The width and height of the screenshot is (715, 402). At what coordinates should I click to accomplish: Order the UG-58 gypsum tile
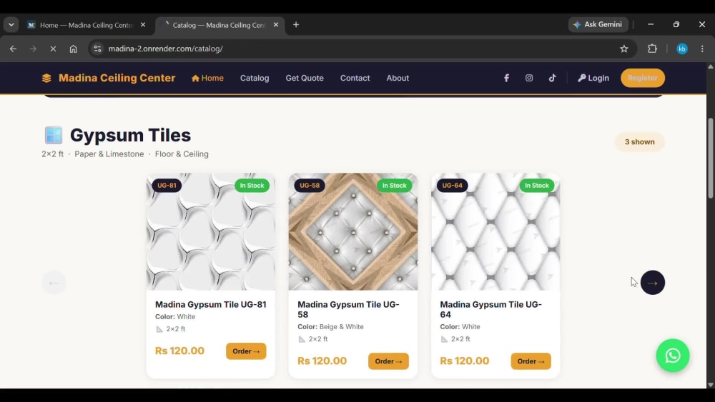pyautogui.click(x=388, y=361)
